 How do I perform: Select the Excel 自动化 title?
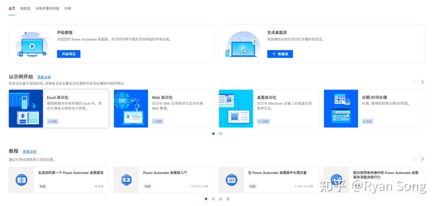[58, 97]
